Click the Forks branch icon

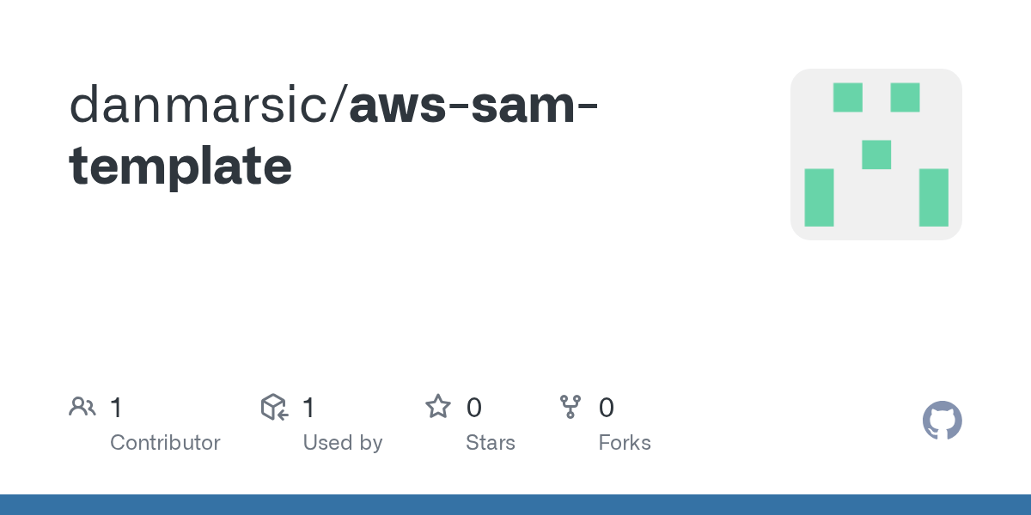tap(570, 407)
